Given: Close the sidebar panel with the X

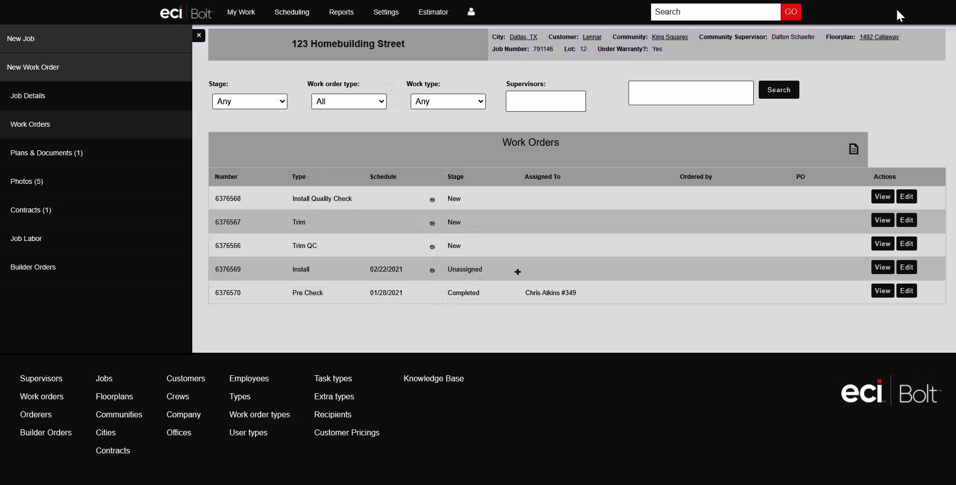Looking at the screenshot, I should [x=199, y=35].
